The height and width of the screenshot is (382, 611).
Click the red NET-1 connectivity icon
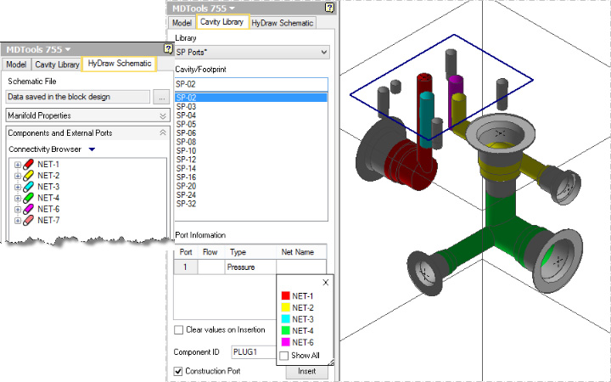click(x=28, y=164)
